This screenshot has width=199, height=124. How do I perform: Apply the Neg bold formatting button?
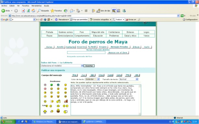74,75
